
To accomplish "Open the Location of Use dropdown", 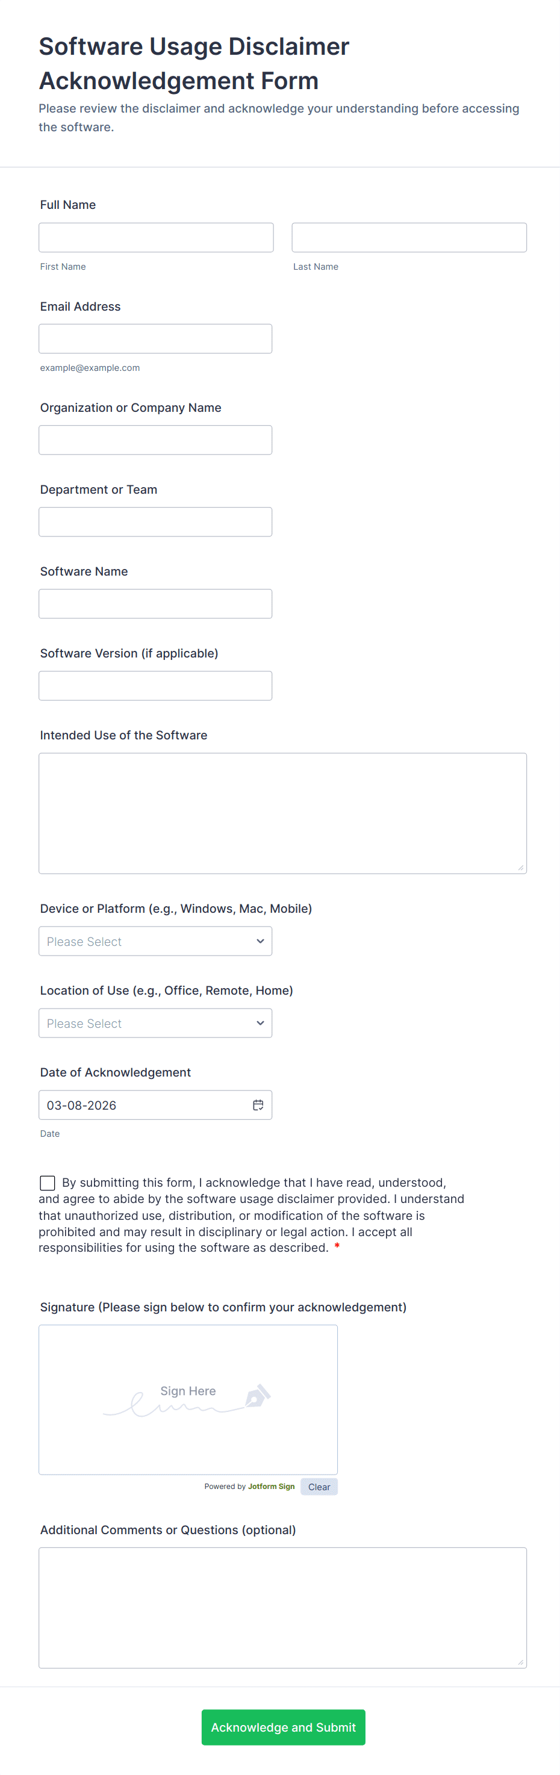I will tap(155, 1023).
